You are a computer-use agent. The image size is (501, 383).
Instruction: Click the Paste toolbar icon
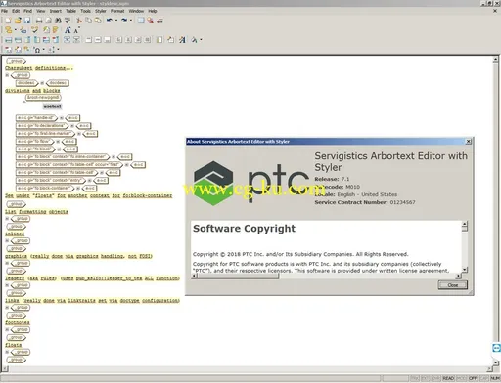[98, 21]
